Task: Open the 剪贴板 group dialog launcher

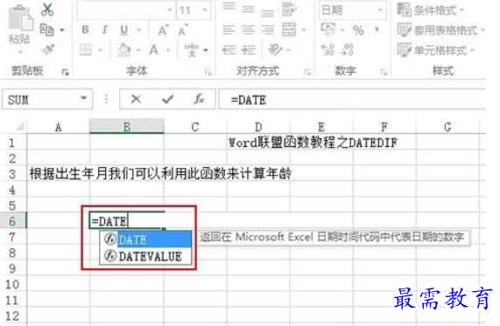Action: pyautogui.click(x=65, y=73)
